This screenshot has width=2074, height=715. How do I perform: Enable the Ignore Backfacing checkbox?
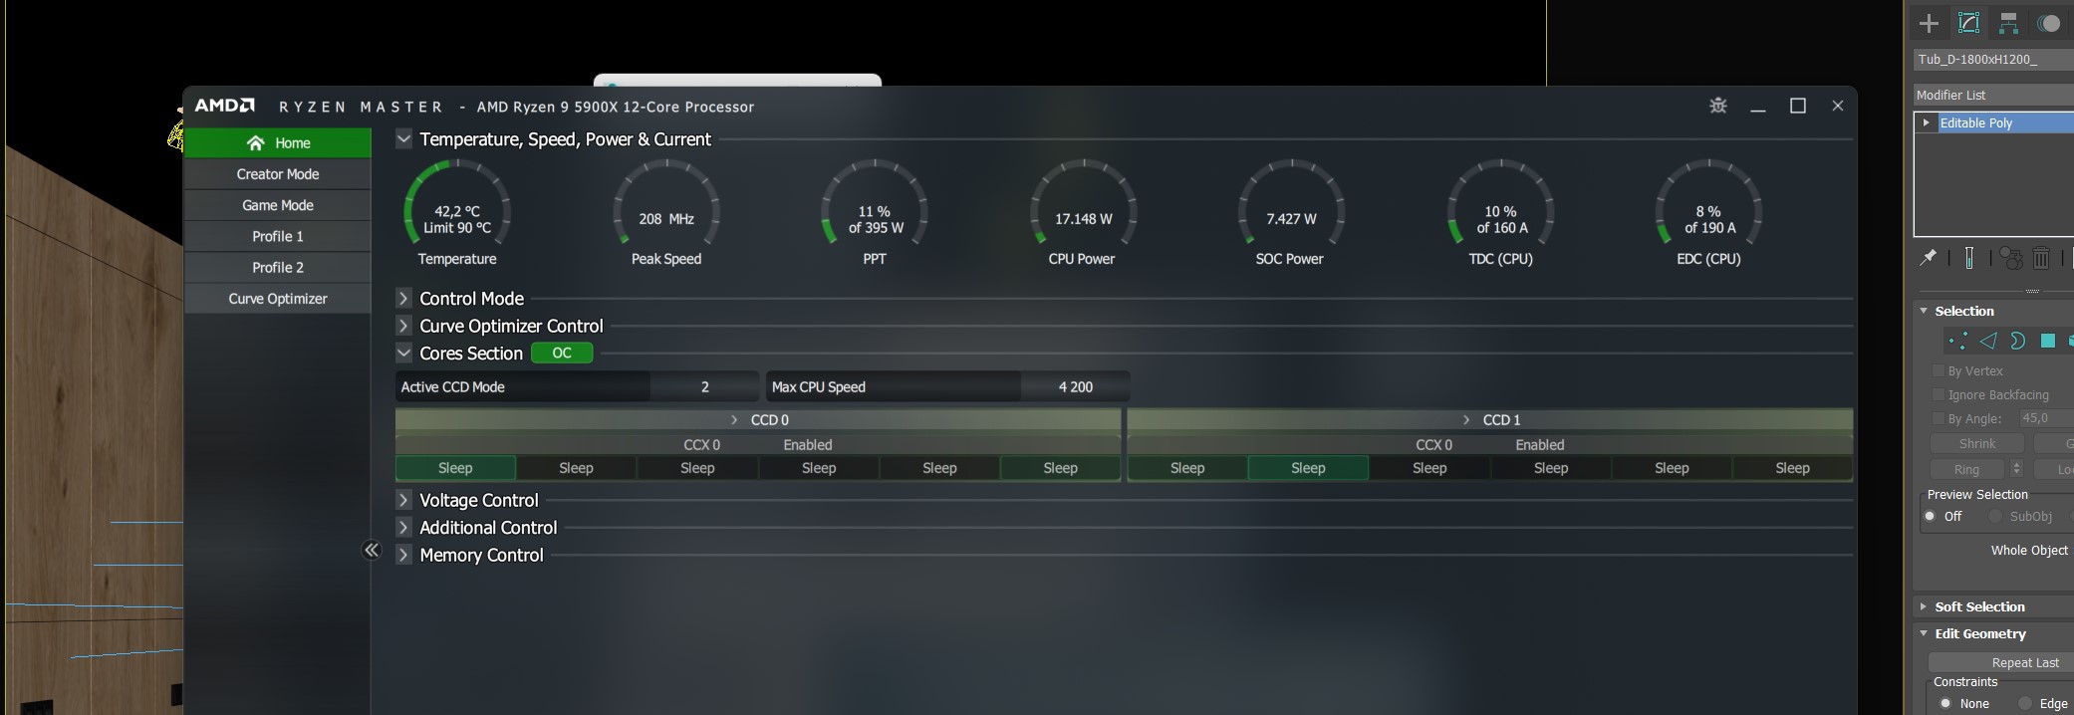(1939, 394)
